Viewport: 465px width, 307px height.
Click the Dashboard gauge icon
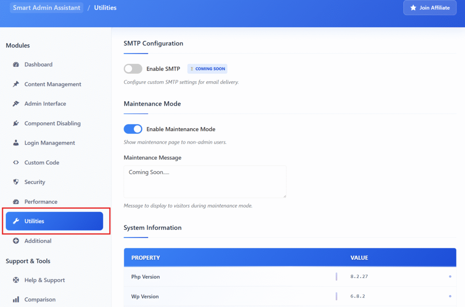[x=16, y=64]
